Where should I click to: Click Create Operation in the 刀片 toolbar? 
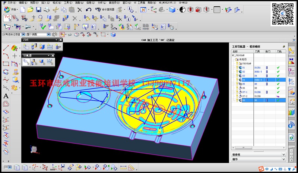click(58, 47)
